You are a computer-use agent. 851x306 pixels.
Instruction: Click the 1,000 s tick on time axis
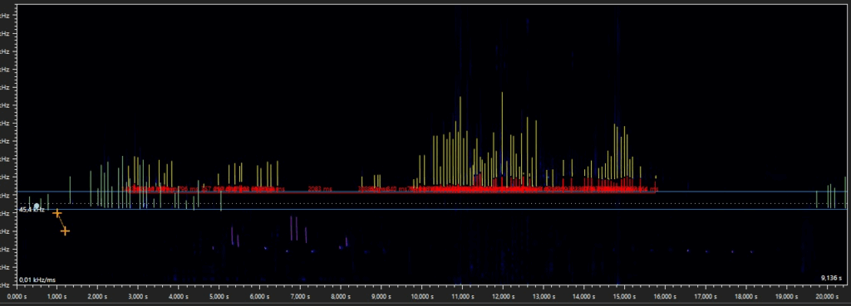[x=57, y=297]
